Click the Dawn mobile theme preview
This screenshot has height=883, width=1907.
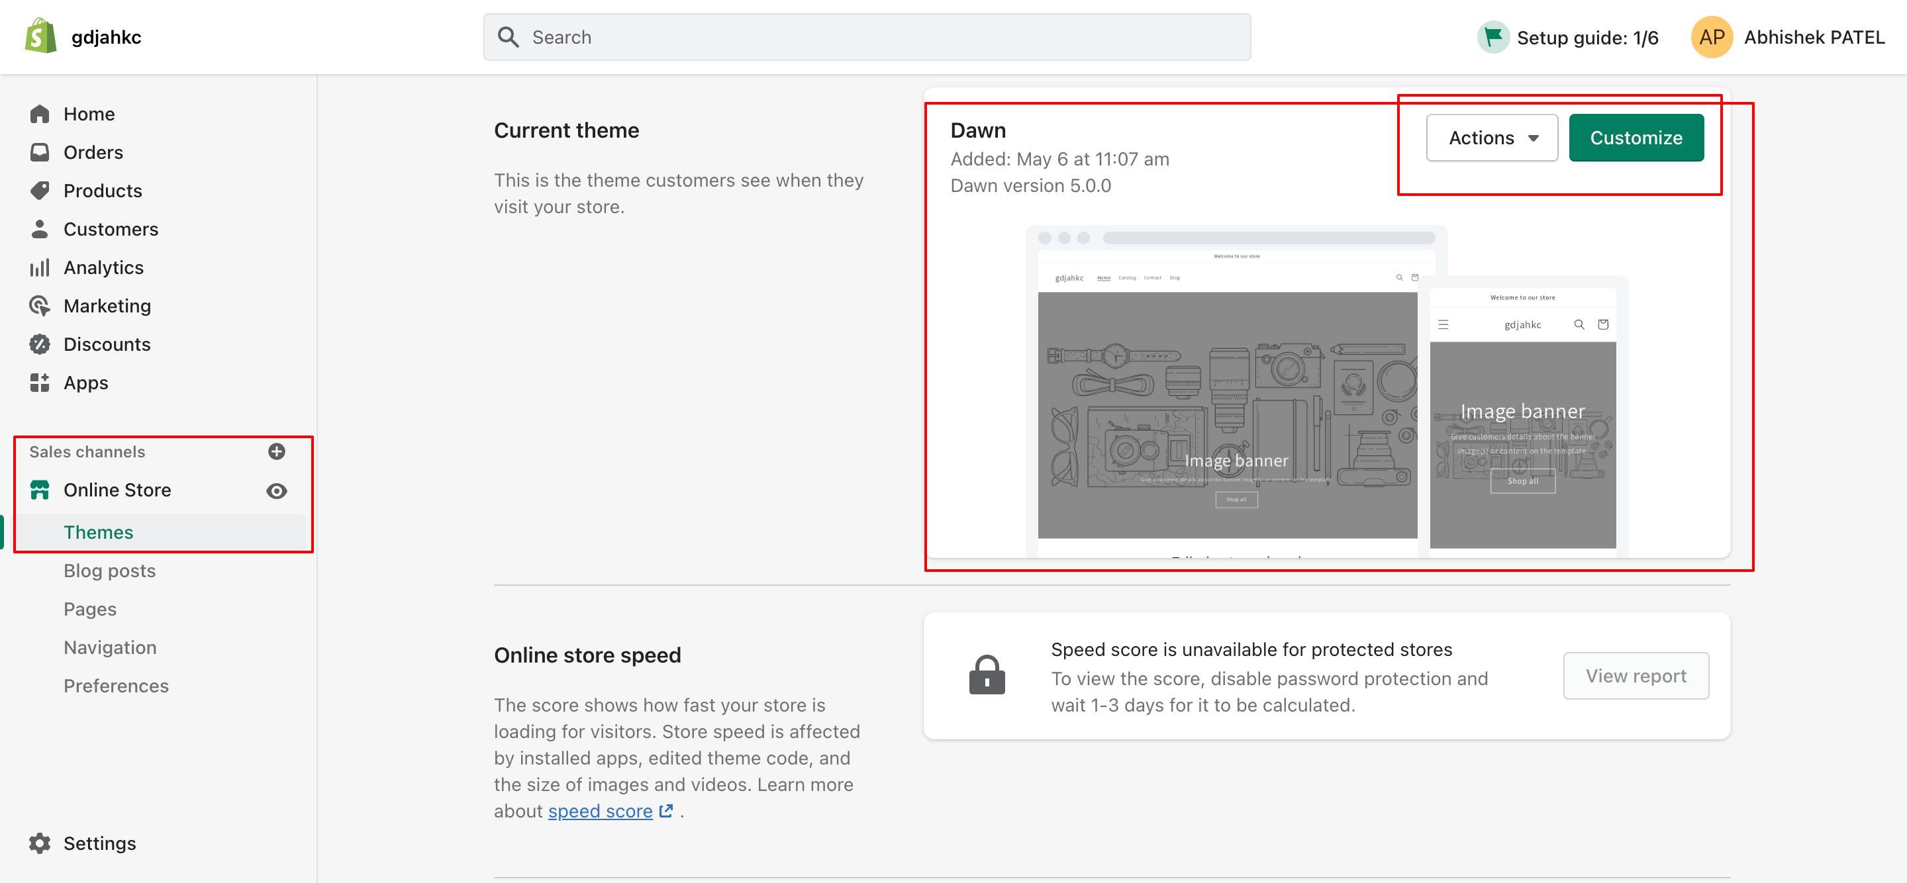pos(1523,418)
